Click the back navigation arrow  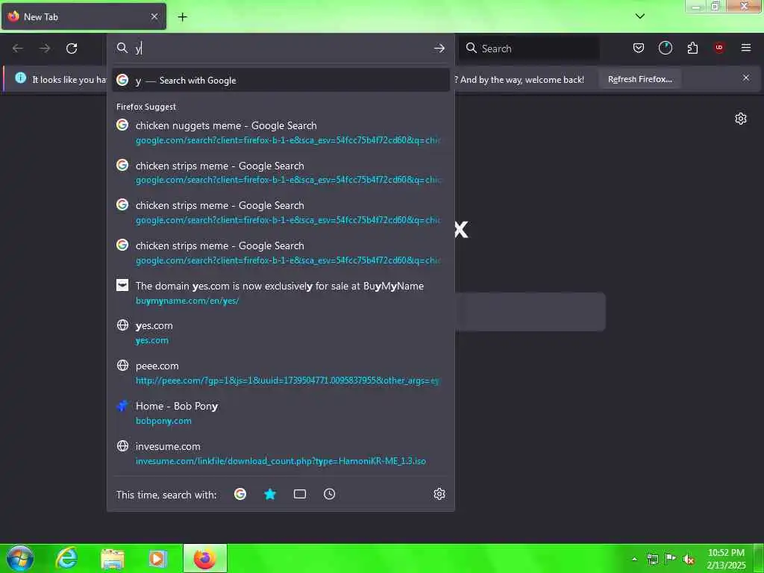tap(18, 48)
